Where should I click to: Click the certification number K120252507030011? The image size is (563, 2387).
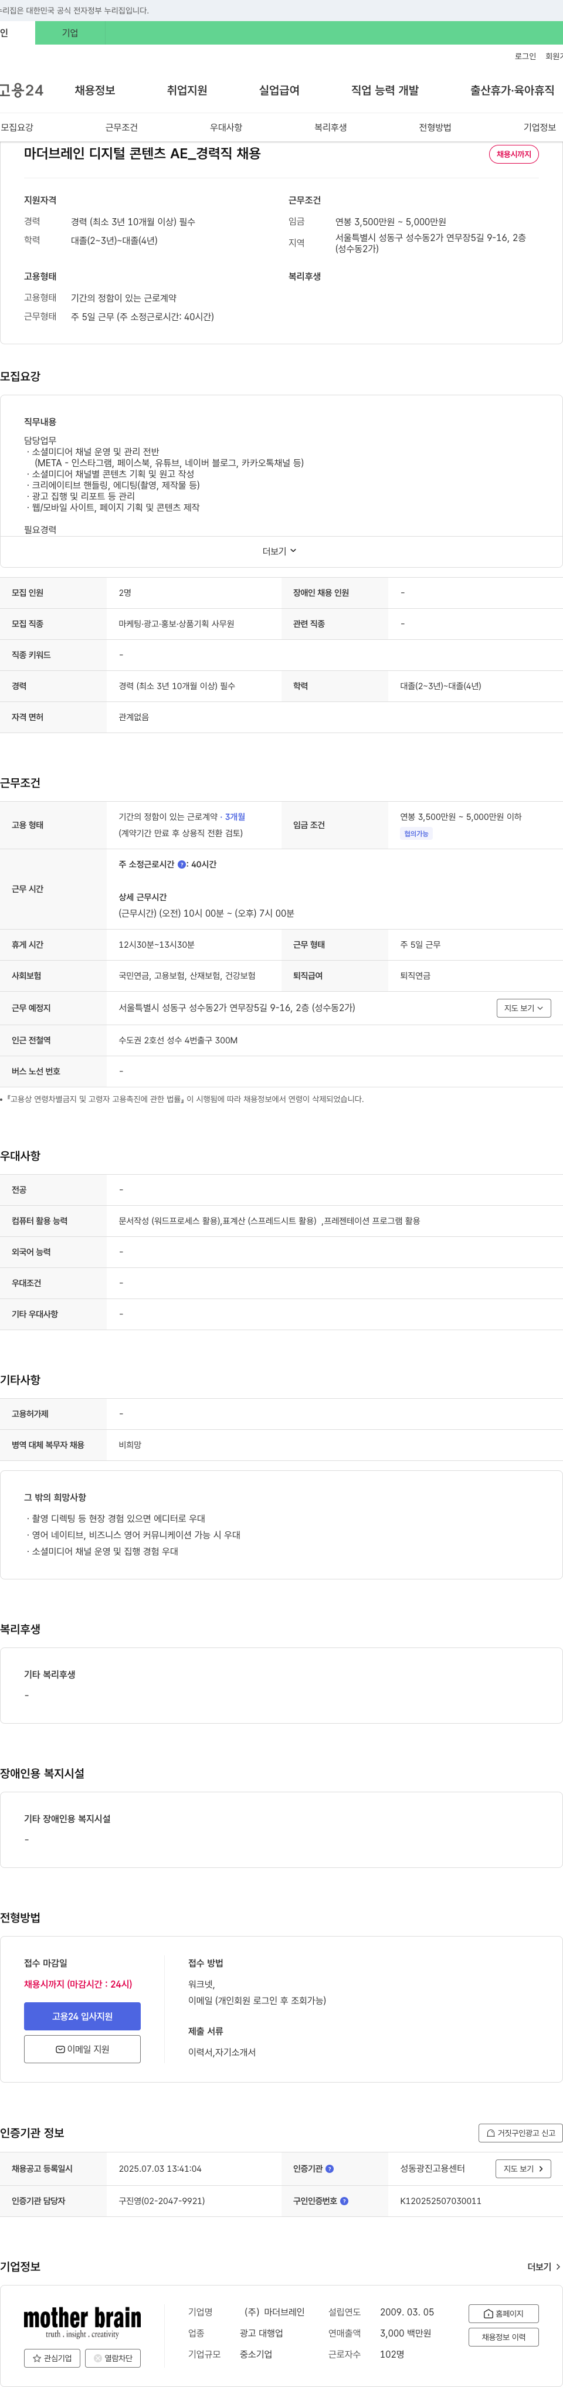pyautogui.click(x=441, y=2200)
